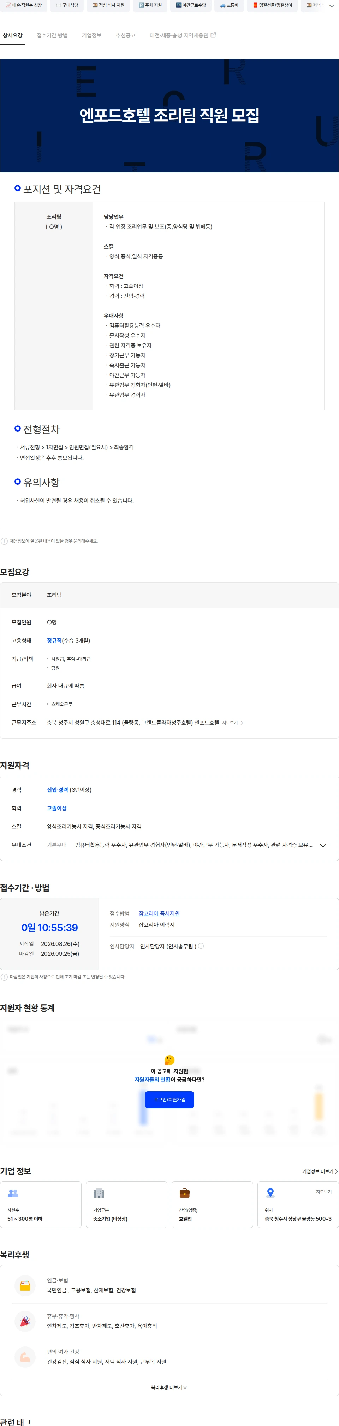Open the 기업정보 tab
Viewport: 339px width, 1426px height.
(x=92, y=35)
